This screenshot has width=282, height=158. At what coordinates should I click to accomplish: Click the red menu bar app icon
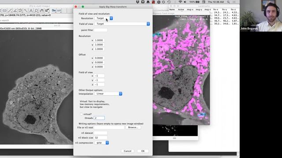click(x=153, y=2)
